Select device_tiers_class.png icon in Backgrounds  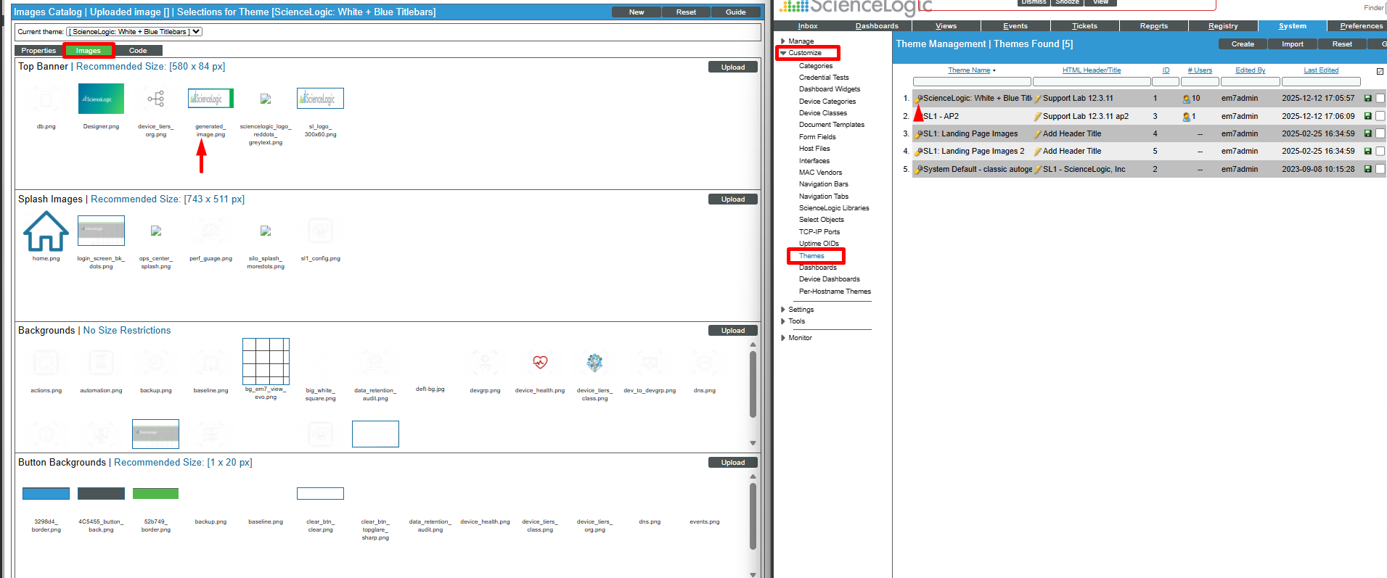click(595, 362)
